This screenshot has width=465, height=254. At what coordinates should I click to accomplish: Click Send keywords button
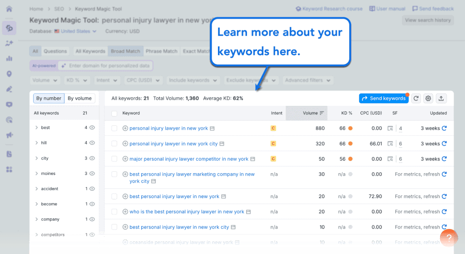384,98
